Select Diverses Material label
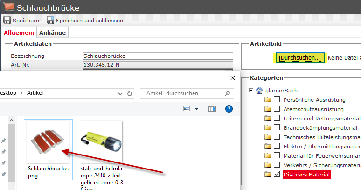The height and width of the screenshot is (190, 361). pos(306,175)
